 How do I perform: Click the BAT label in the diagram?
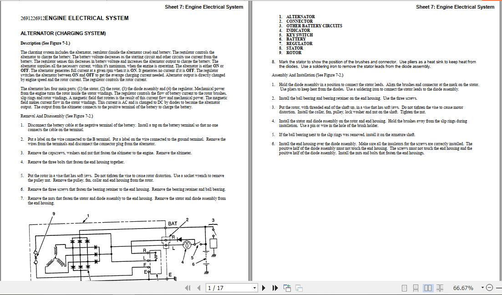point(172,224)
